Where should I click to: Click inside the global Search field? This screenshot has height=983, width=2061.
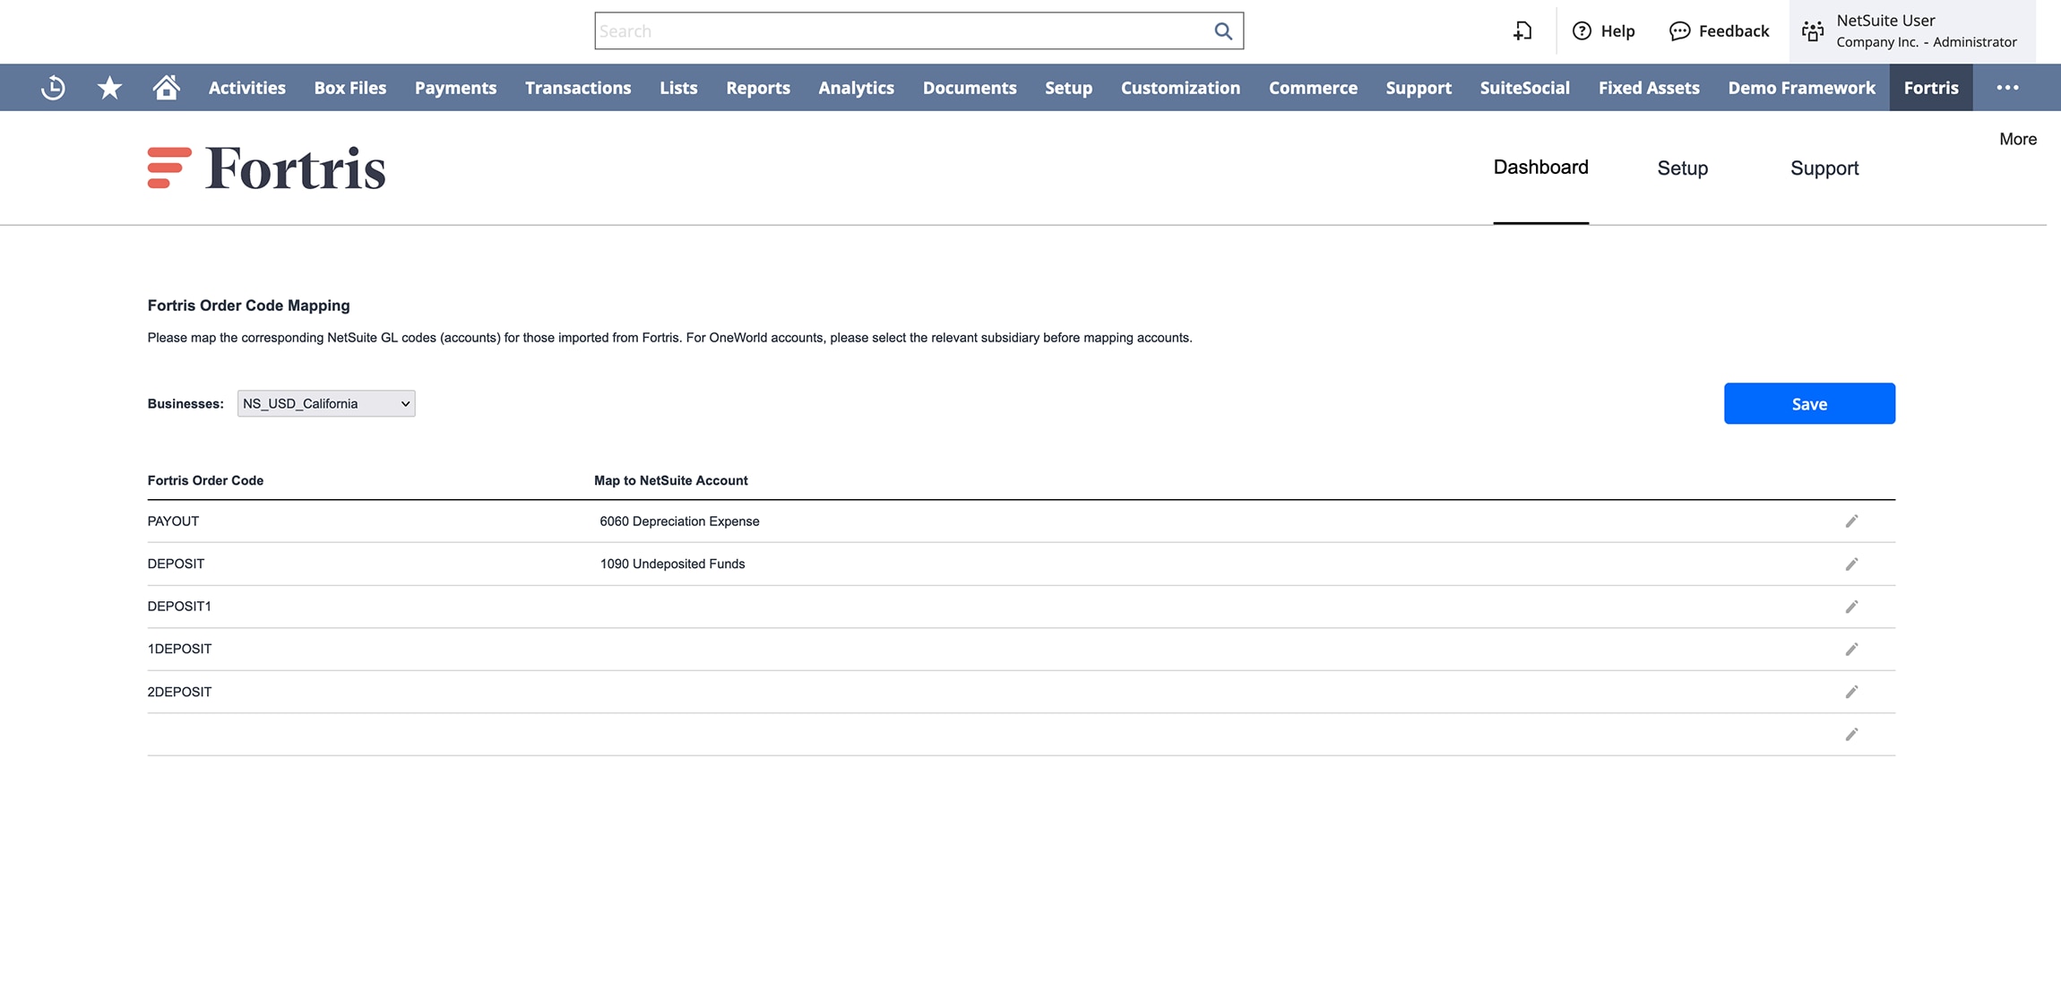tap(901, 31)
